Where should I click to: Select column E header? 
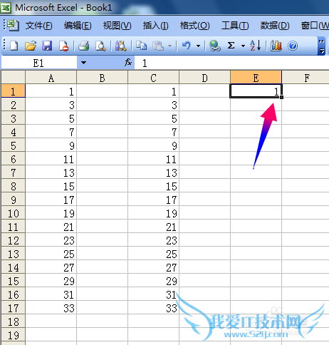[x=256, y=78]
